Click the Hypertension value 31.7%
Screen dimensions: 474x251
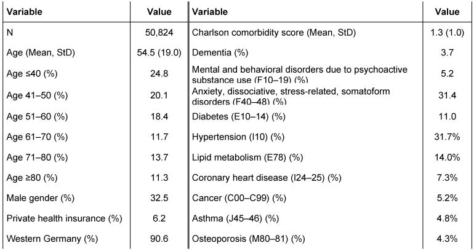[448, 137]
